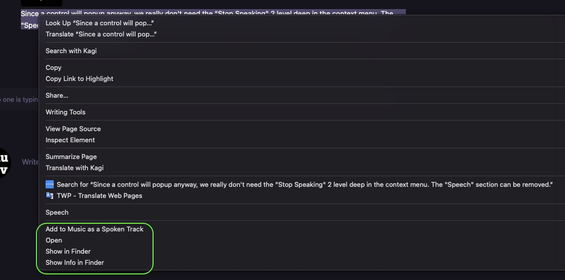This screenshot has height=280, width=565.
Task: Select Translate "Since a control will pop…"
Action: pos(101,34)
